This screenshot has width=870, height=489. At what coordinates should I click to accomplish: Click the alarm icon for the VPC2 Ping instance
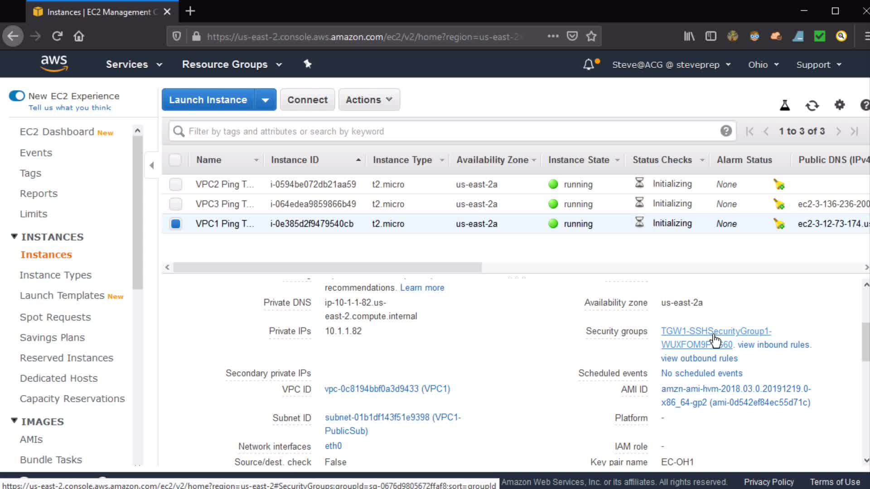[779, 184]
